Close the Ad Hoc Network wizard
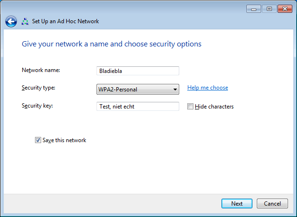 (x=285, y=9)
